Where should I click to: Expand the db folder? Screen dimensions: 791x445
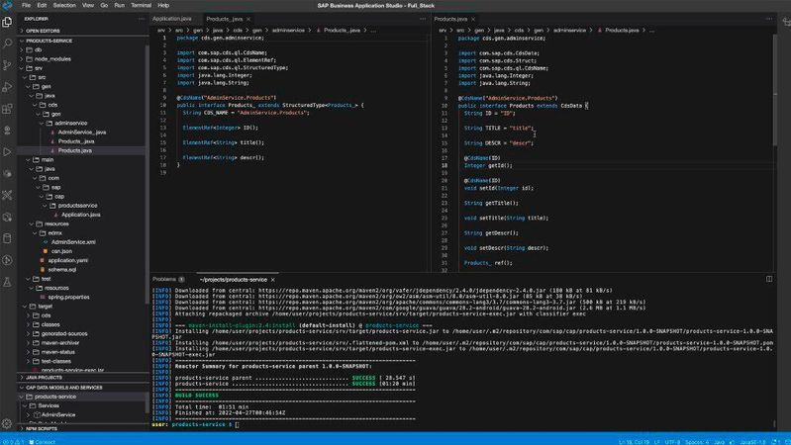pos(38,49)
